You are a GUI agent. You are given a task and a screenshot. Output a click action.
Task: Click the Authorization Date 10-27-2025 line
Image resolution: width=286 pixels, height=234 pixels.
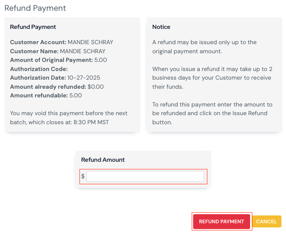pyautogui.click(x=55, y=78)
